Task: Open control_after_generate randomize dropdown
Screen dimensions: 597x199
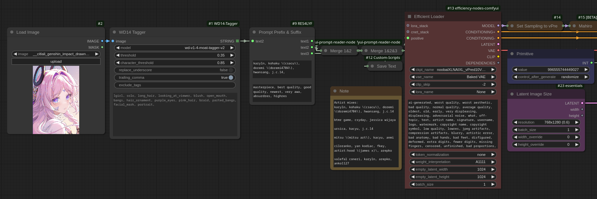Action: coord(551,77)
